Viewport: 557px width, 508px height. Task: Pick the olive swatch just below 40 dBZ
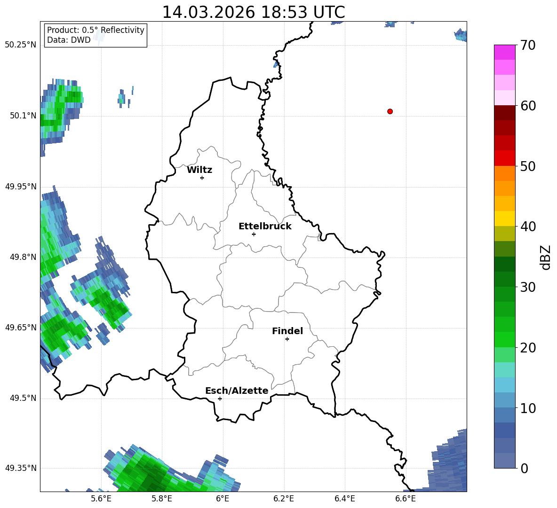coord(504,234)
